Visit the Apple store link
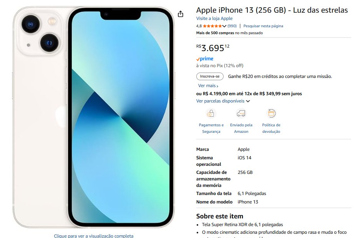 tap(214, 18)
